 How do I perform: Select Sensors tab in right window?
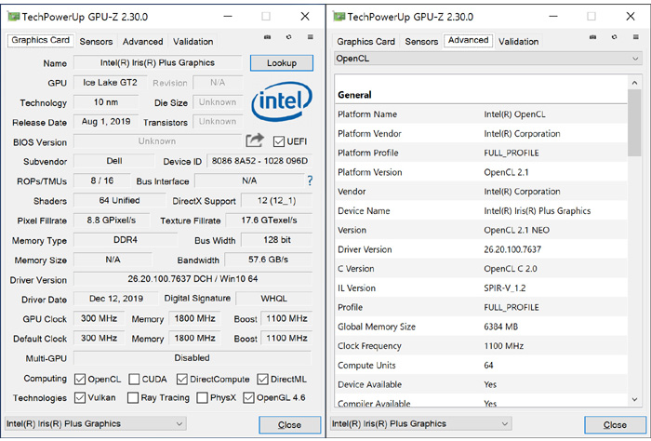pos(421,42)
